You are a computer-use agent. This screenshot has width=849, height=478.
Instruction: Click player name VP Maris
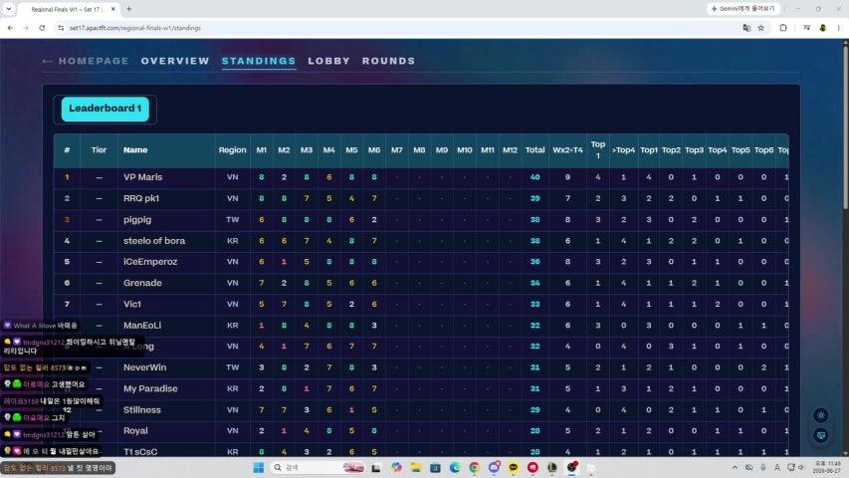[143, 177]
